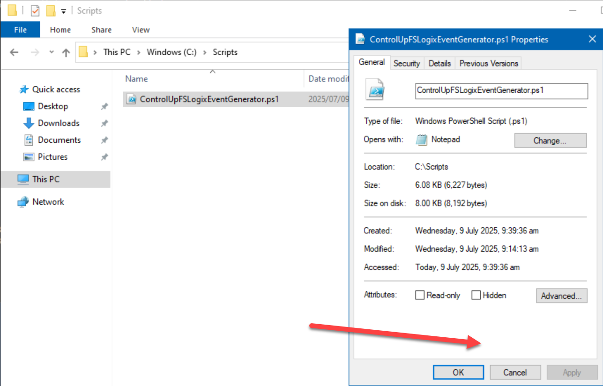Image resolution: width=603 pixels, height=386 pixels.
Task: Click the New folder icon in quick toolbar
Action: coord(51,10)
